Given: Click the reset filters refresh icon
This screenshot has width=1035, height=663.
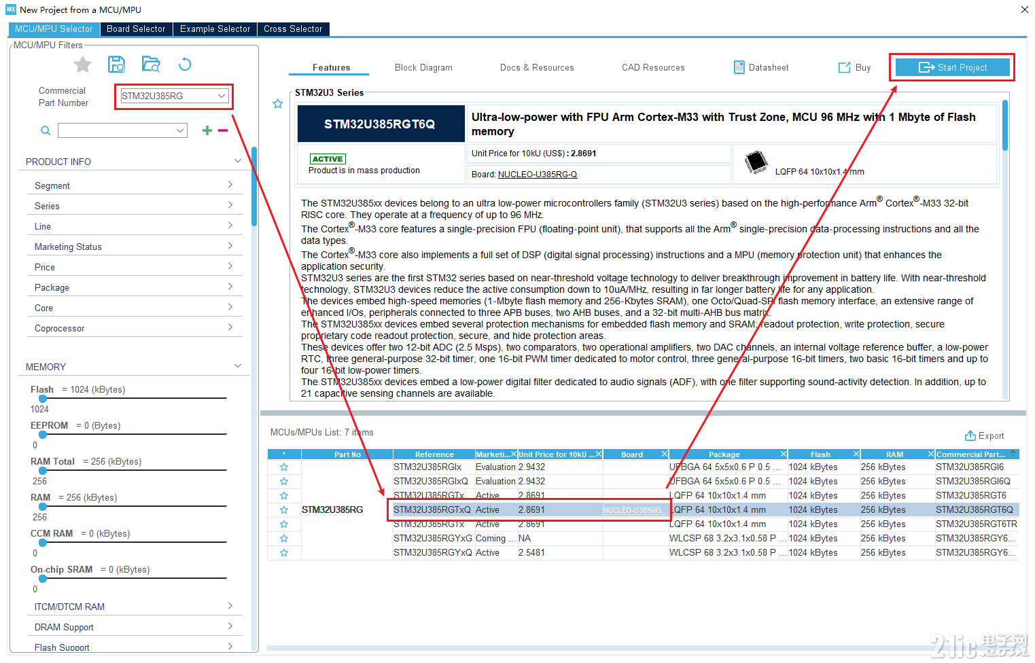Looking at the screenshot, I should 185,65.
